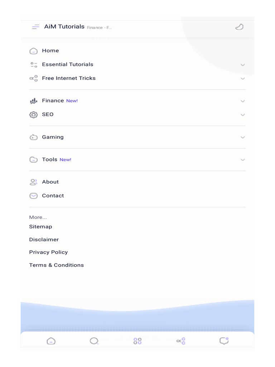Expand the Essential Tutorials submenu
This screenshot has width=275, height=367.
pyautogui.click(x=243, y=65)
